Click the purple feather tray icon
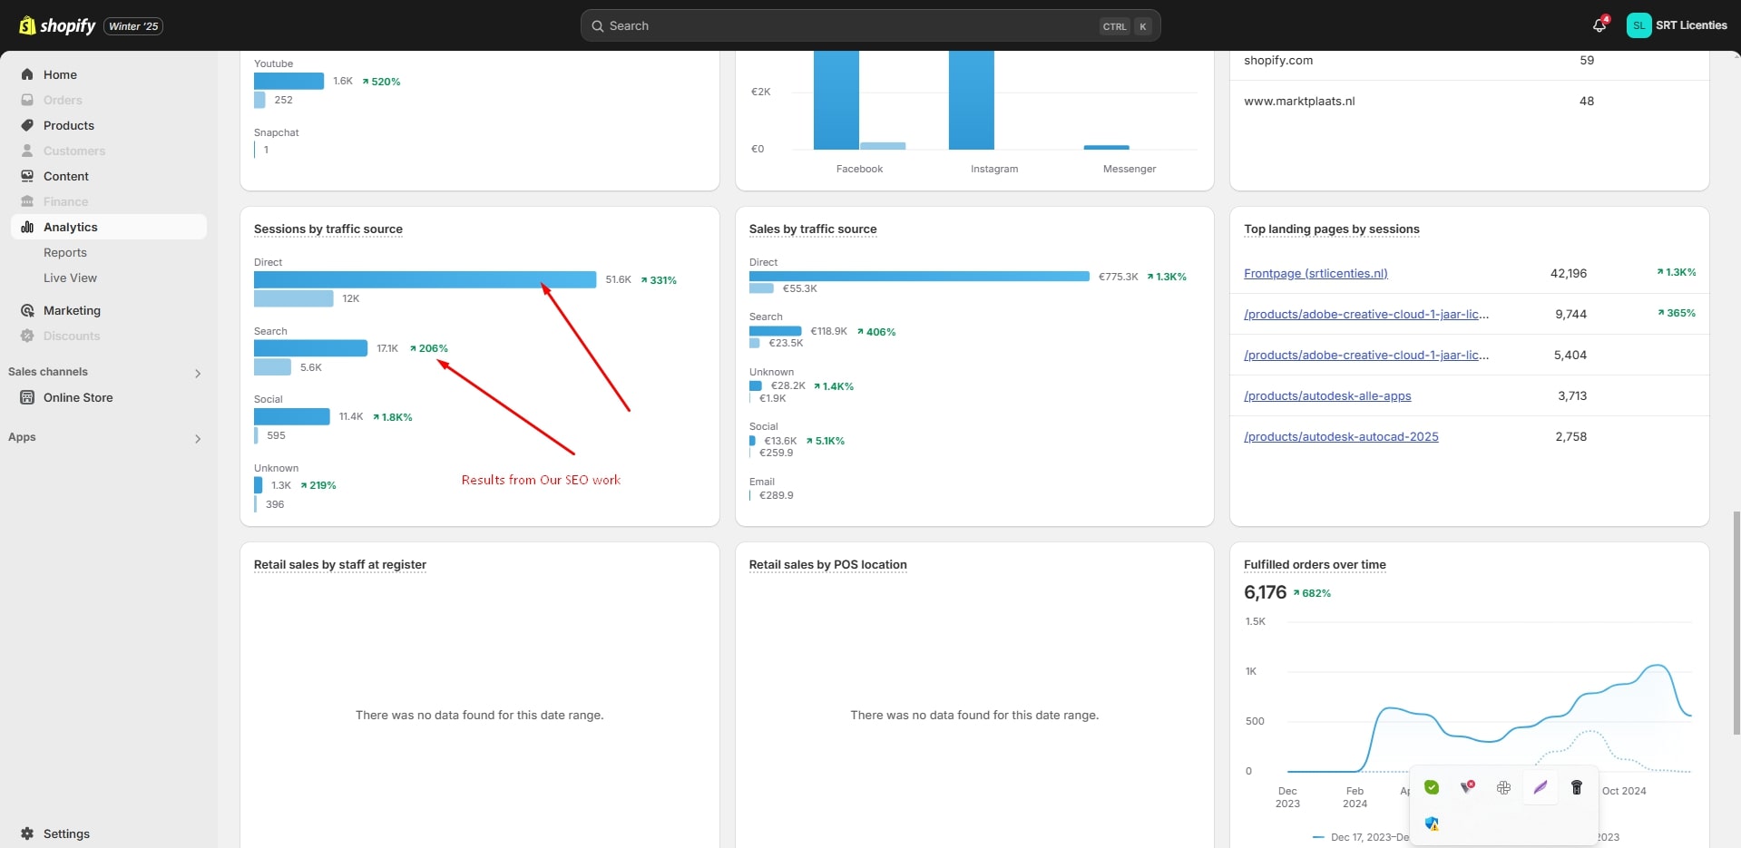The width and height of the screenshot is (1741, 848). (x=1540, y=787)
